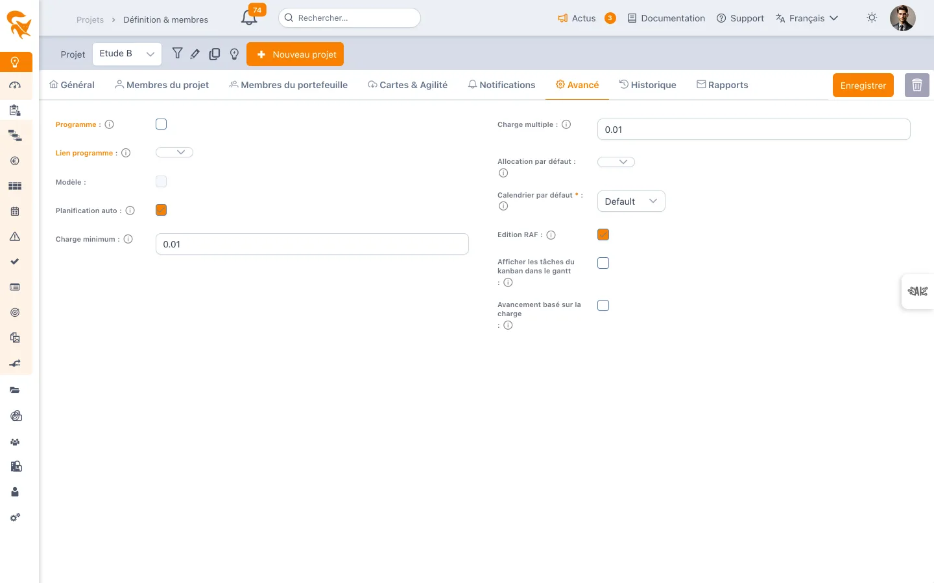The image size is (934, 583).
Task: Open the Allocation par défaut dropdown
Action: pos(616,162)
